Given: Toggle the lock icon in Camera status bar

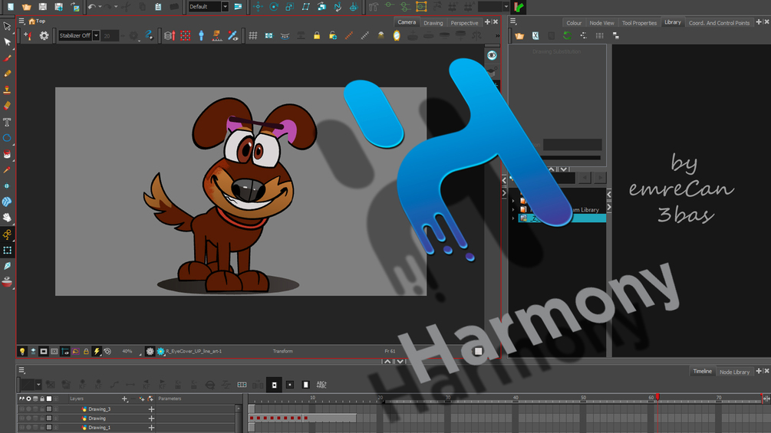Looking at the screenshot, I should [86, 351].
